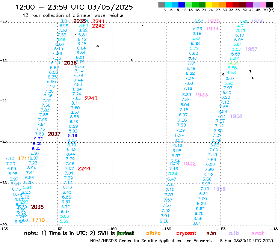The image size is (278, 244).
Task: Select the s3a time label '2036'
Action: pos(70,63)
